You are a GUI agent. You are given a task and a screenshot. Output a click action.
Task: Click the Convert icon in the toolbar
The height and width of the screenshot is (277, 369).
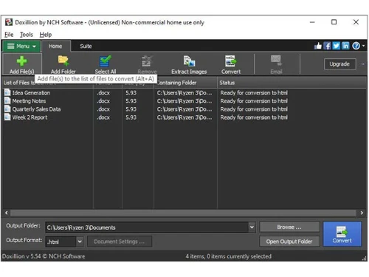coord(230,61)
